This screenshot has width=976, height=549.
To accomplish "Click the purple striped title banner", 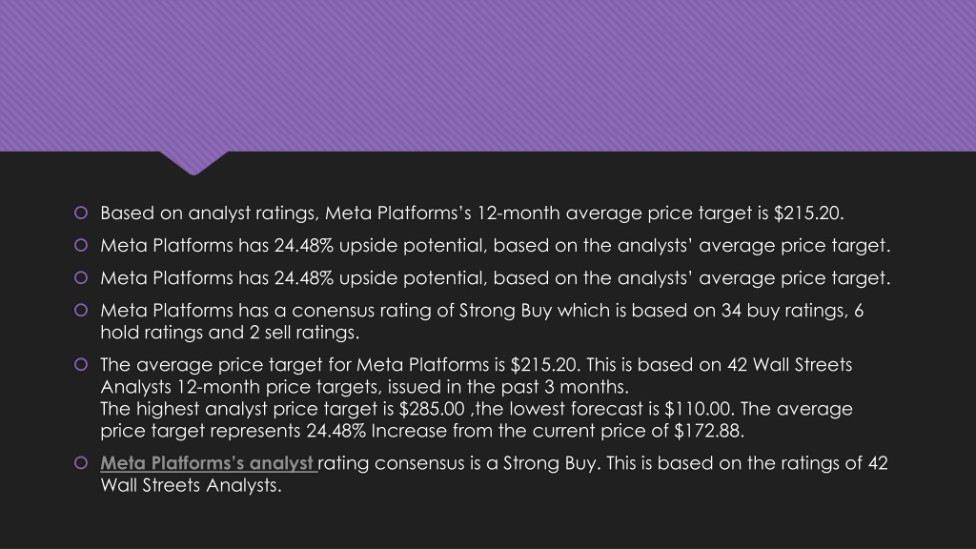I will [488, 75].
